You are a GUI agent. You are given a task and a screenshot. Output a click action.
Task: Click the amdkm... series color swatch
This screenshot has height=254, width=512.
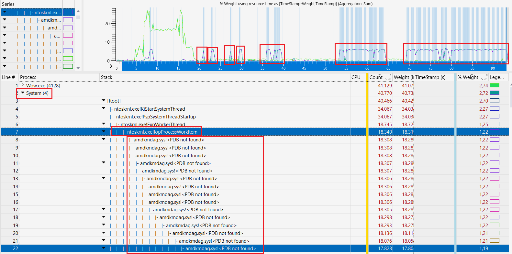[68, 20]
